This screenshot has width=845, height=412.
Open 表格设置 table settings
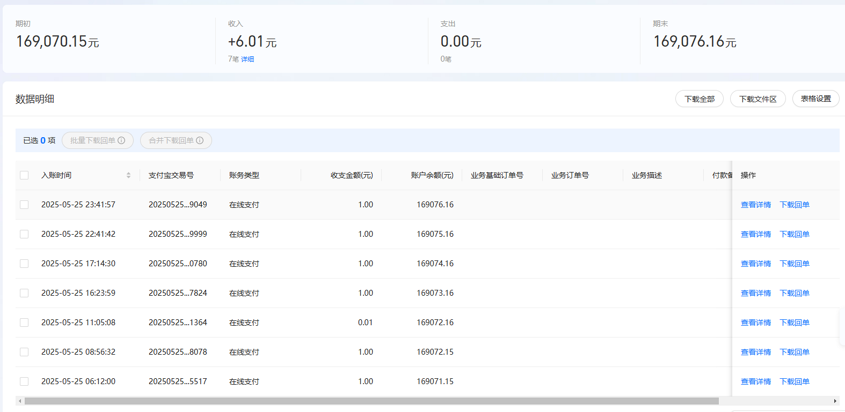click(816, 99)
